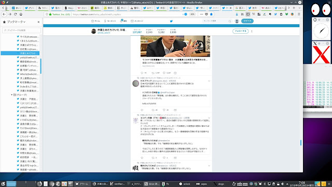Open the Twitter メッセージ navigation item
Screen dimensions: 332x187
point(137,21)
